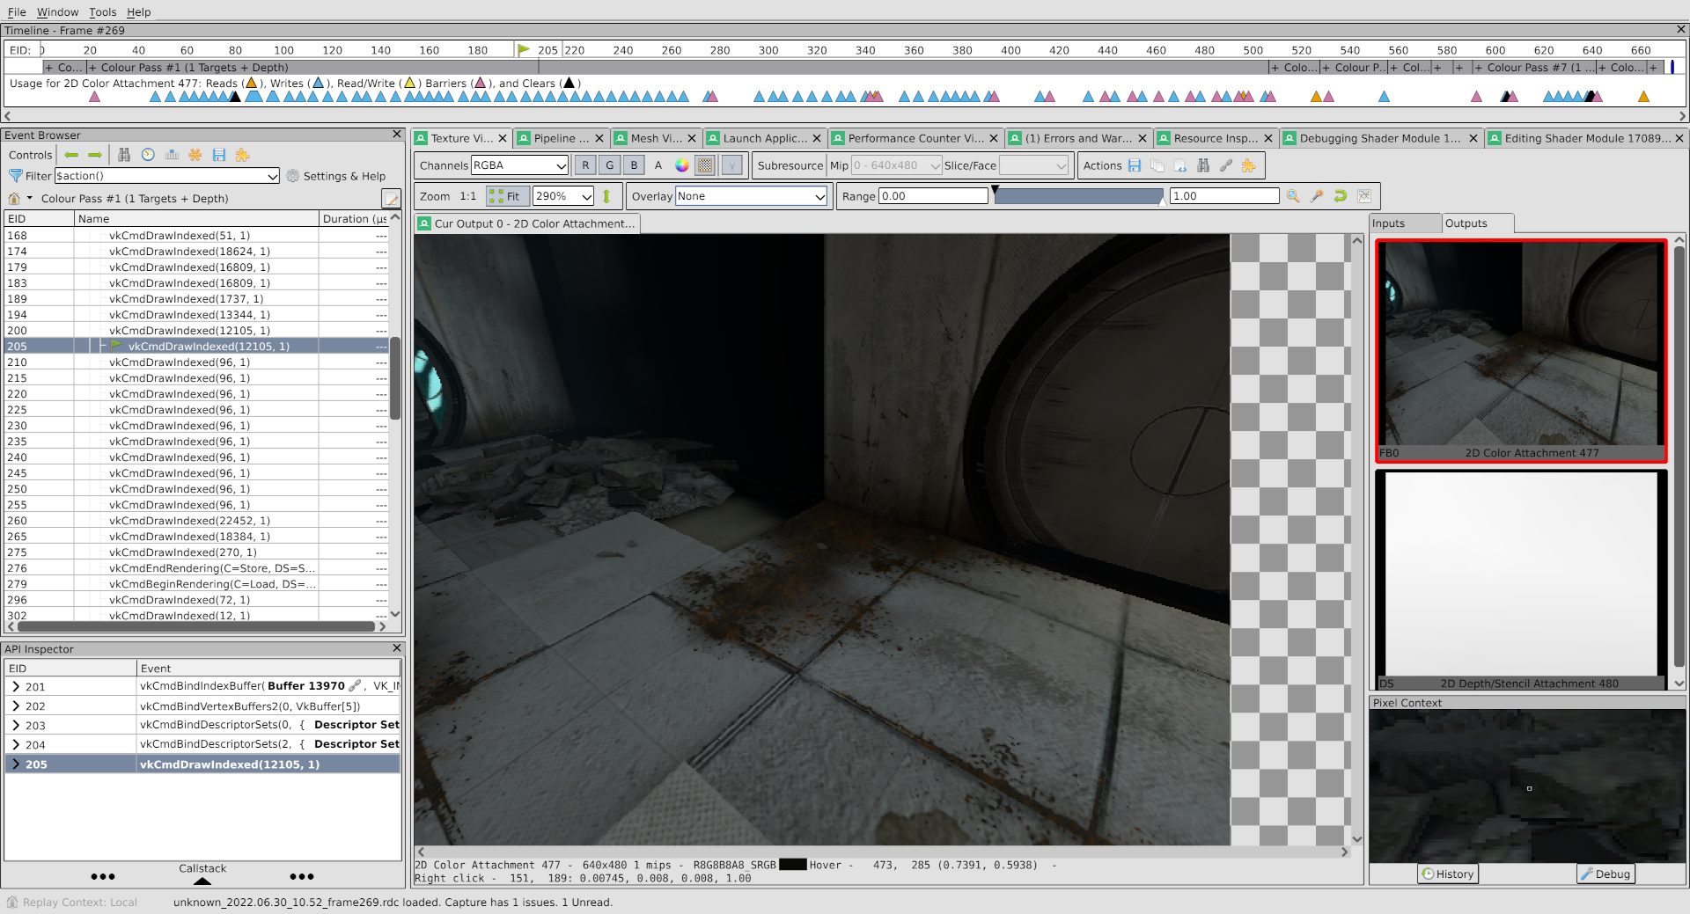Click Actions goto location binoculars icon
1690x914 pixels.
1203,165
